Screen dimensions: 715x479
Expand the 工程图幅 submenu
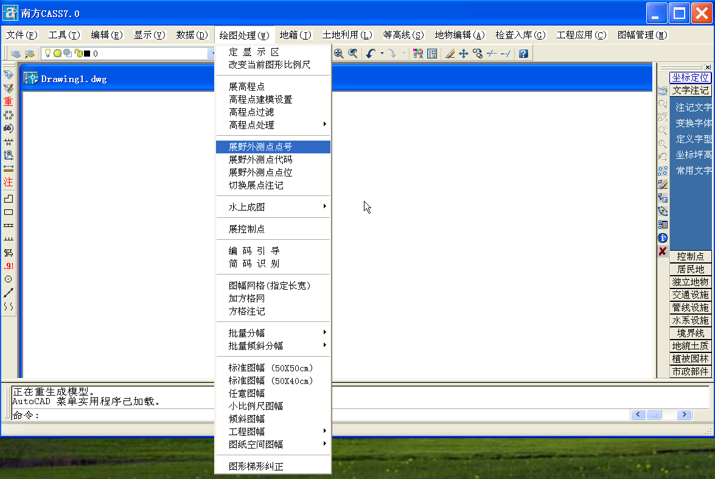click(274, 432)
